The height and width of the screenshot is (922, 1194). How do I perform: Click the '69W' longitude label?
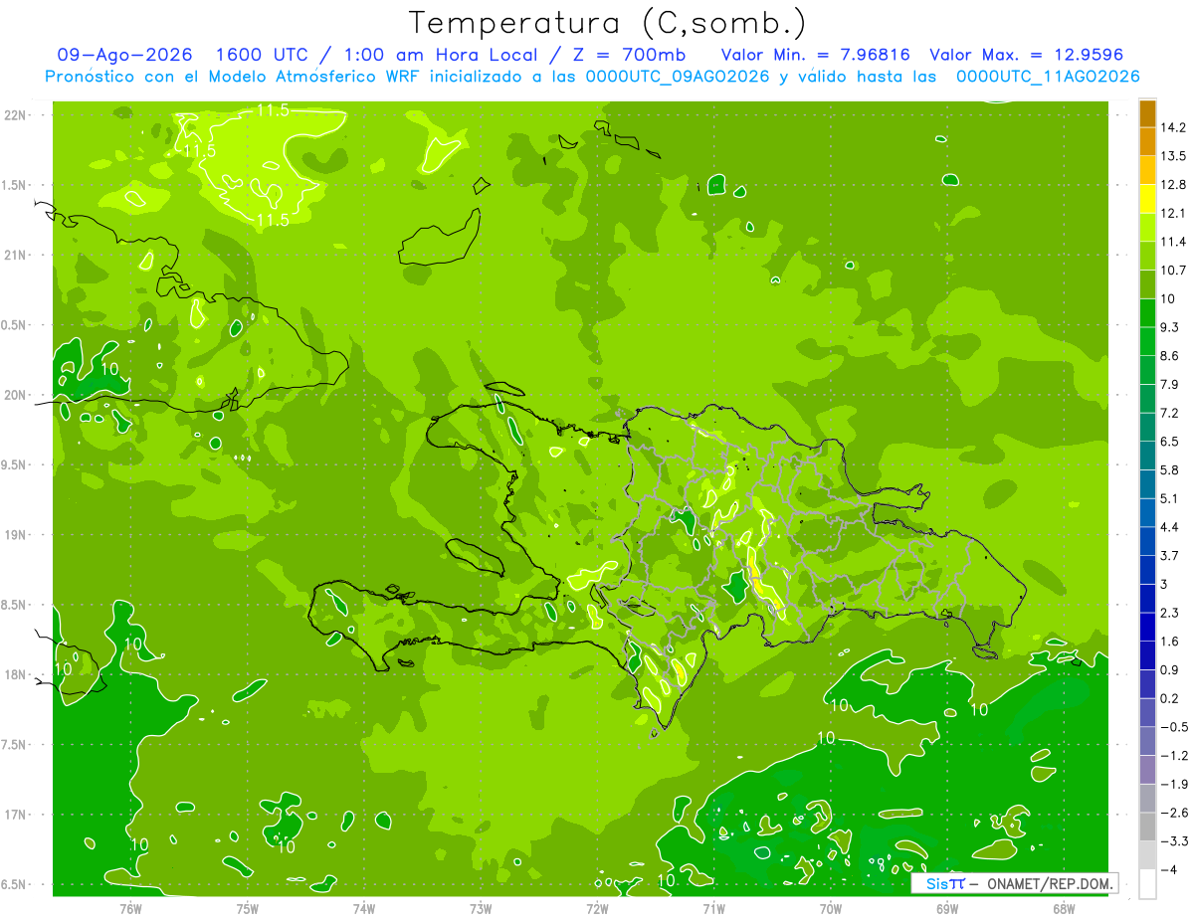coord(947,909)
